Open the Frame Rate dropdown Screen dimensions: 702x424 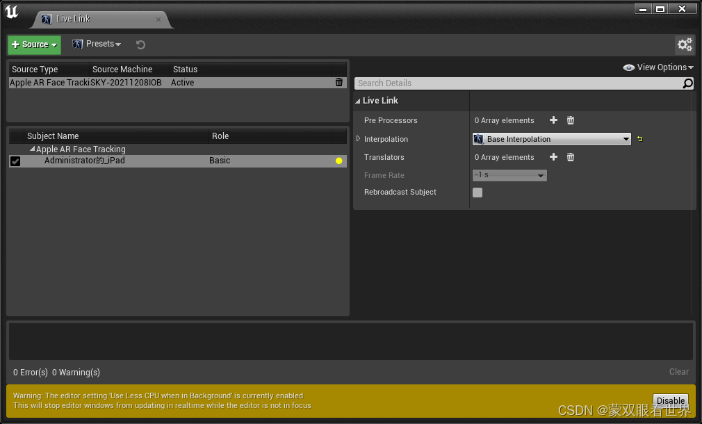point(509,175)
